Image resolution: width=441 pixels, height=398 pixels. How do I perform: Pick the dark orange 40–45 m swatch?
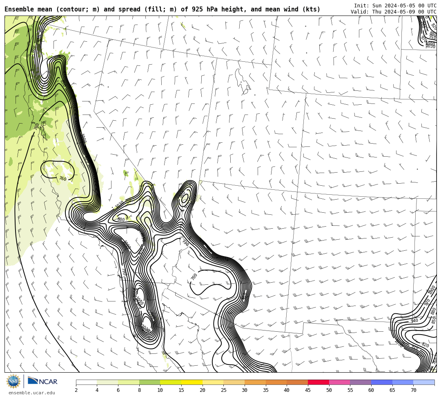(x=297, y=382)
